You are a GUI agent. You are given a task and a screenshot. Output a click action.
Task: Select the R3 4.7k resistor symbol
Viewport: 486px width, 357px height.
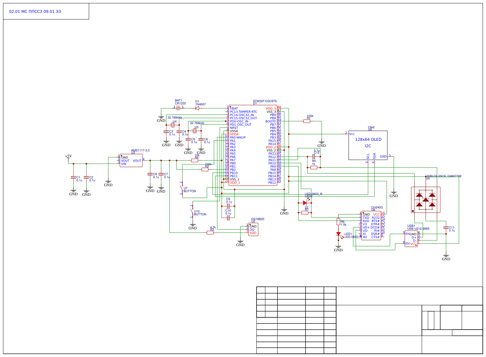coord(210,233)
